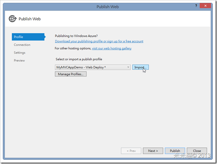Open help with the question mark button
The width and height of the screenshot is (217, 164).
(x=196, y=6)
